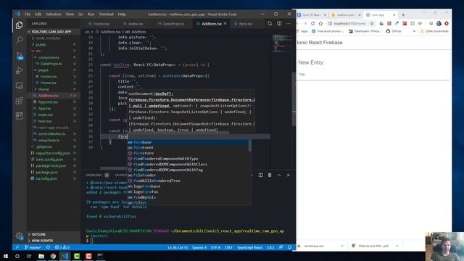The width and height of the screenshot is (464, 261).
Task: Kill terminal with the trash icon
Action: tap(270, 175)
